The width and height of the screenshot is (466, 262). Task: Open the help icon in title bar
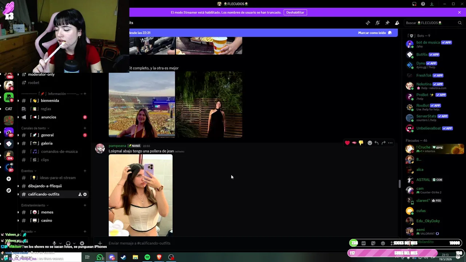click(x=423, y=4)
